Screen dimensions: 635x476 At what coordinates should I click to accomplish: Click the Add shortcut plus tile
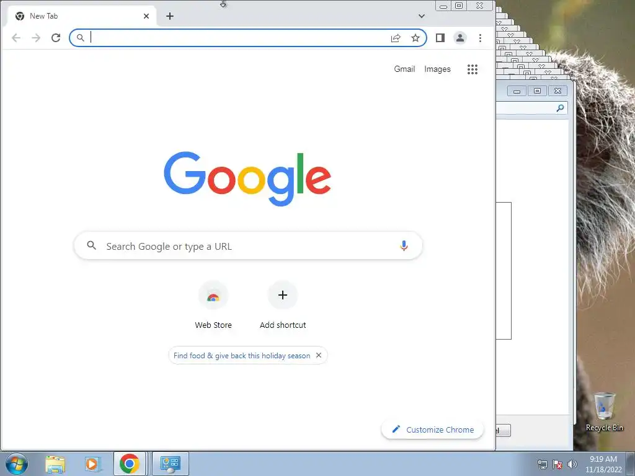pyautogui.click(x=283, y=304)
